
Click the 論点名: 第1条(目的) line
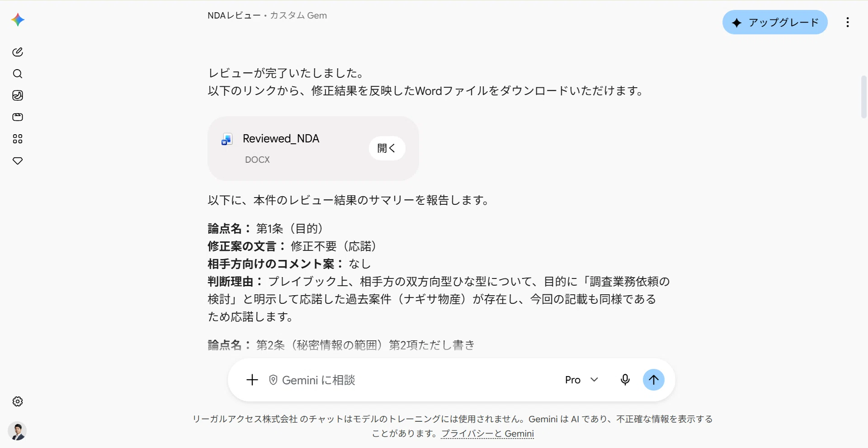(266, 229)
